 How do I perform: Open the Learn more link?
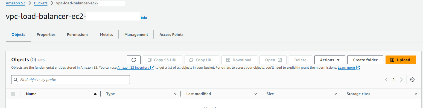[x=346, y=68]
